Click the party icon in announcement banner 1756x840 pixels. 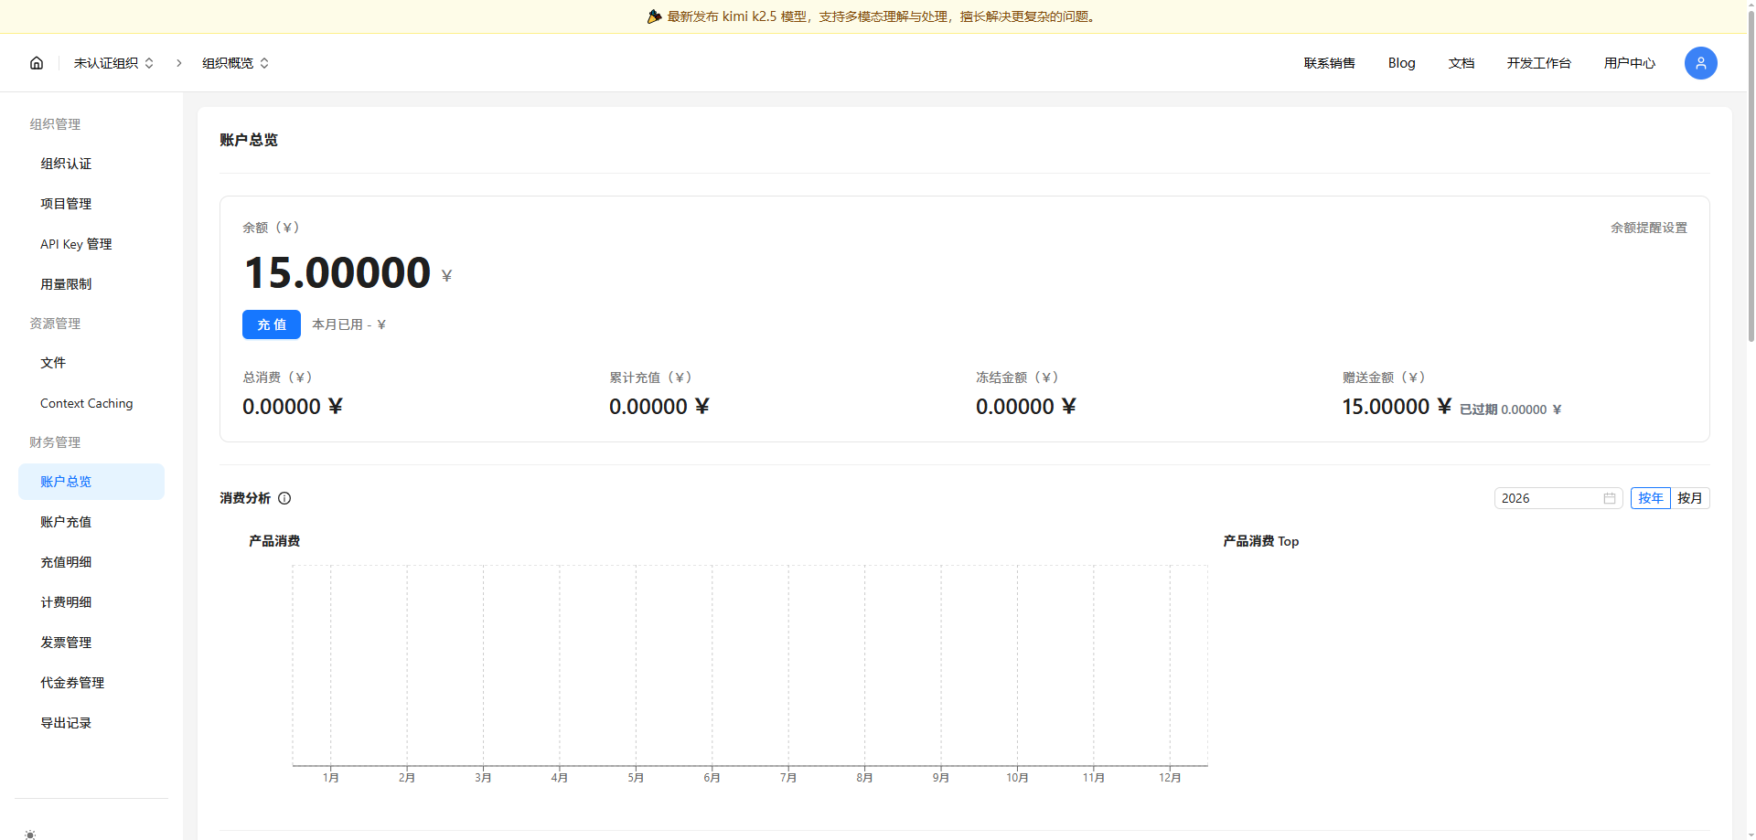pos(654,16)
